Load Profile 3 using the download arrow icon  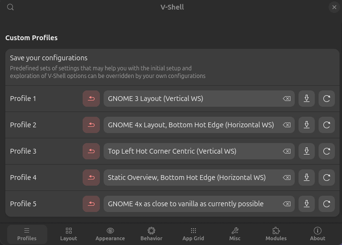tap(307, 151)
